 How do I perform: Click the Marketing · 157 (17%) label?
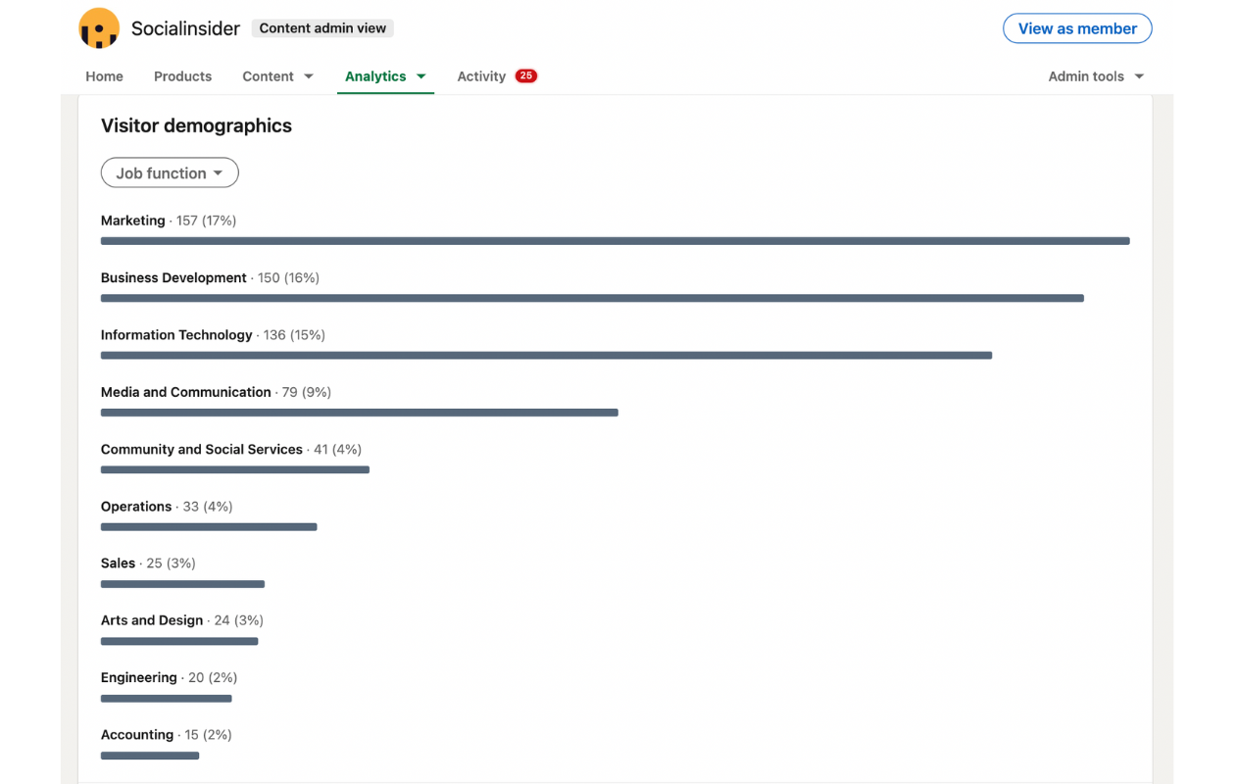[x=169, y=220]
